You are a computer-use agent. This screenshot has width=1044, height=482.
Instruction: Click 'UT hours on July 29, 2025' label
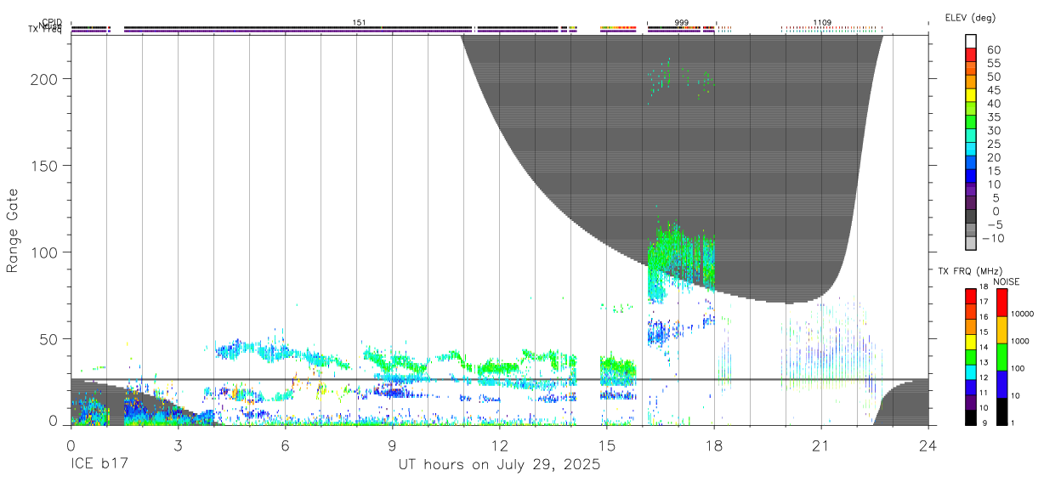pos(499,465)
